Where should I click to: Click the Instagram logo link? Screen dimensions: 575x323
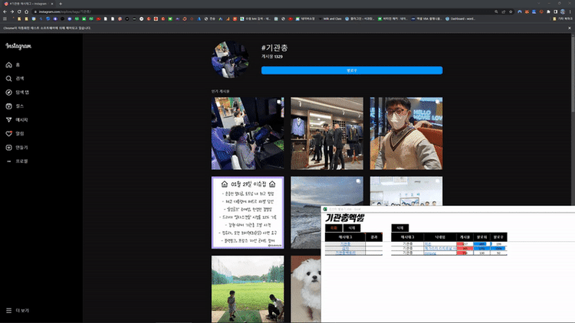coord(18,46)
